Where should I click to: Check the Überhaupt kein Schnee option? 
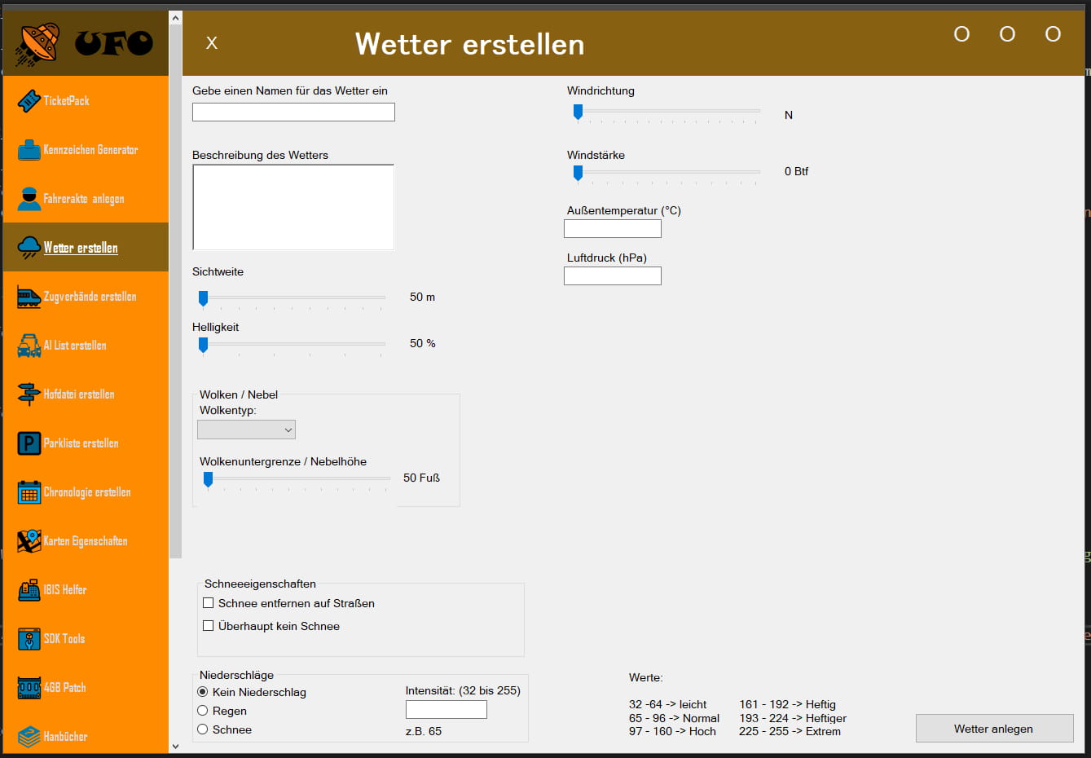[x=209, y=626]
